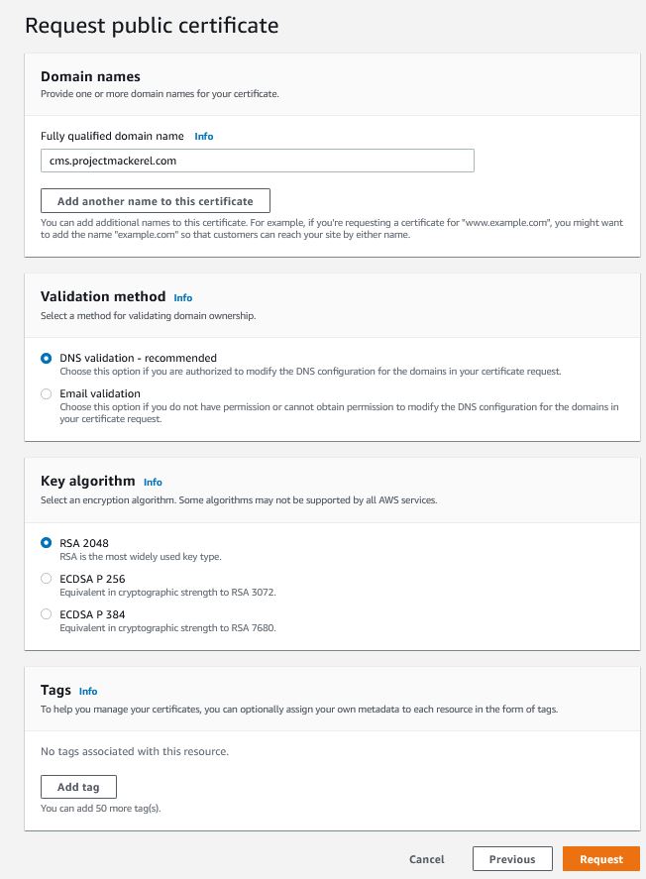Viewport: 646px width, 879px height.
Task: Cancel the certificate request
Action: [x=427, y=859]
